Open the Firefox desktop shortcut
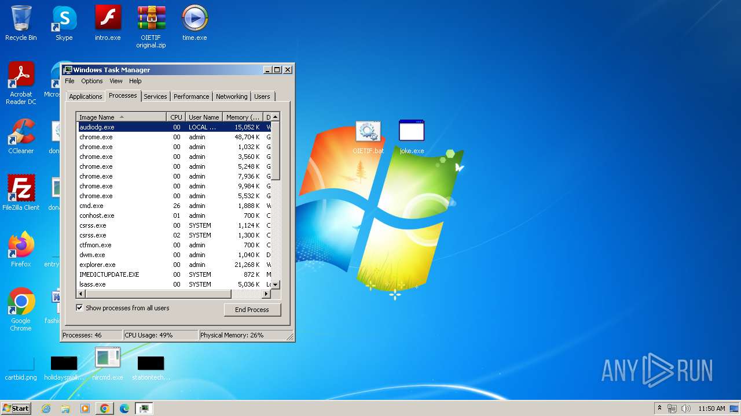 tap(21, 249)
